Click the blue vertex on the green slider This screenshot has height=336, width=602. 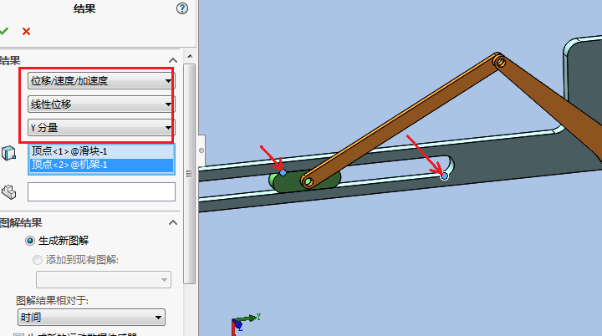[283, 173]
